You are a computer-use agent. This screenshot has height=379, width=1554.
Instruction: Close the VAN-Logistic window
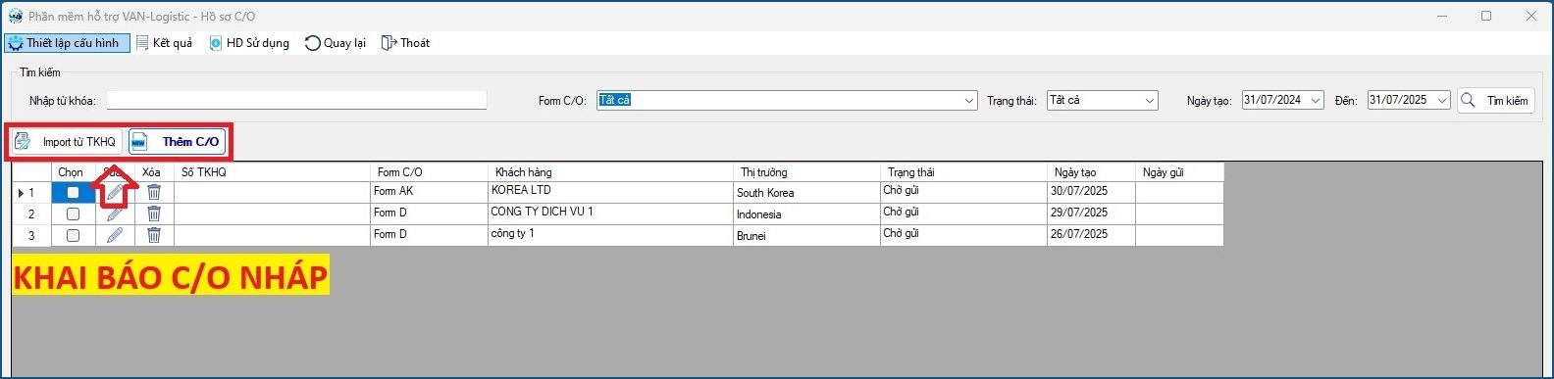click(x=1530, y=16)
